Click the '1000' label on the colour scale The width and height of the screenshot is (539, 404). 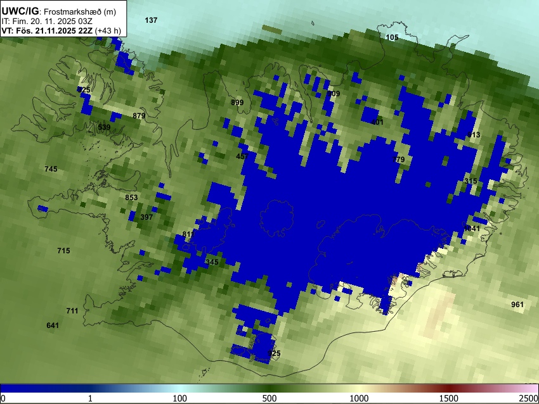[359, 398]
